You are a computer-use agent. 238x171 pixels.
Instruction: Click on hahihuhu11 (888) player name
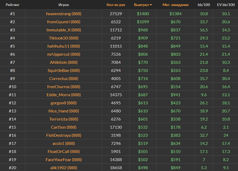click(64, 46)
